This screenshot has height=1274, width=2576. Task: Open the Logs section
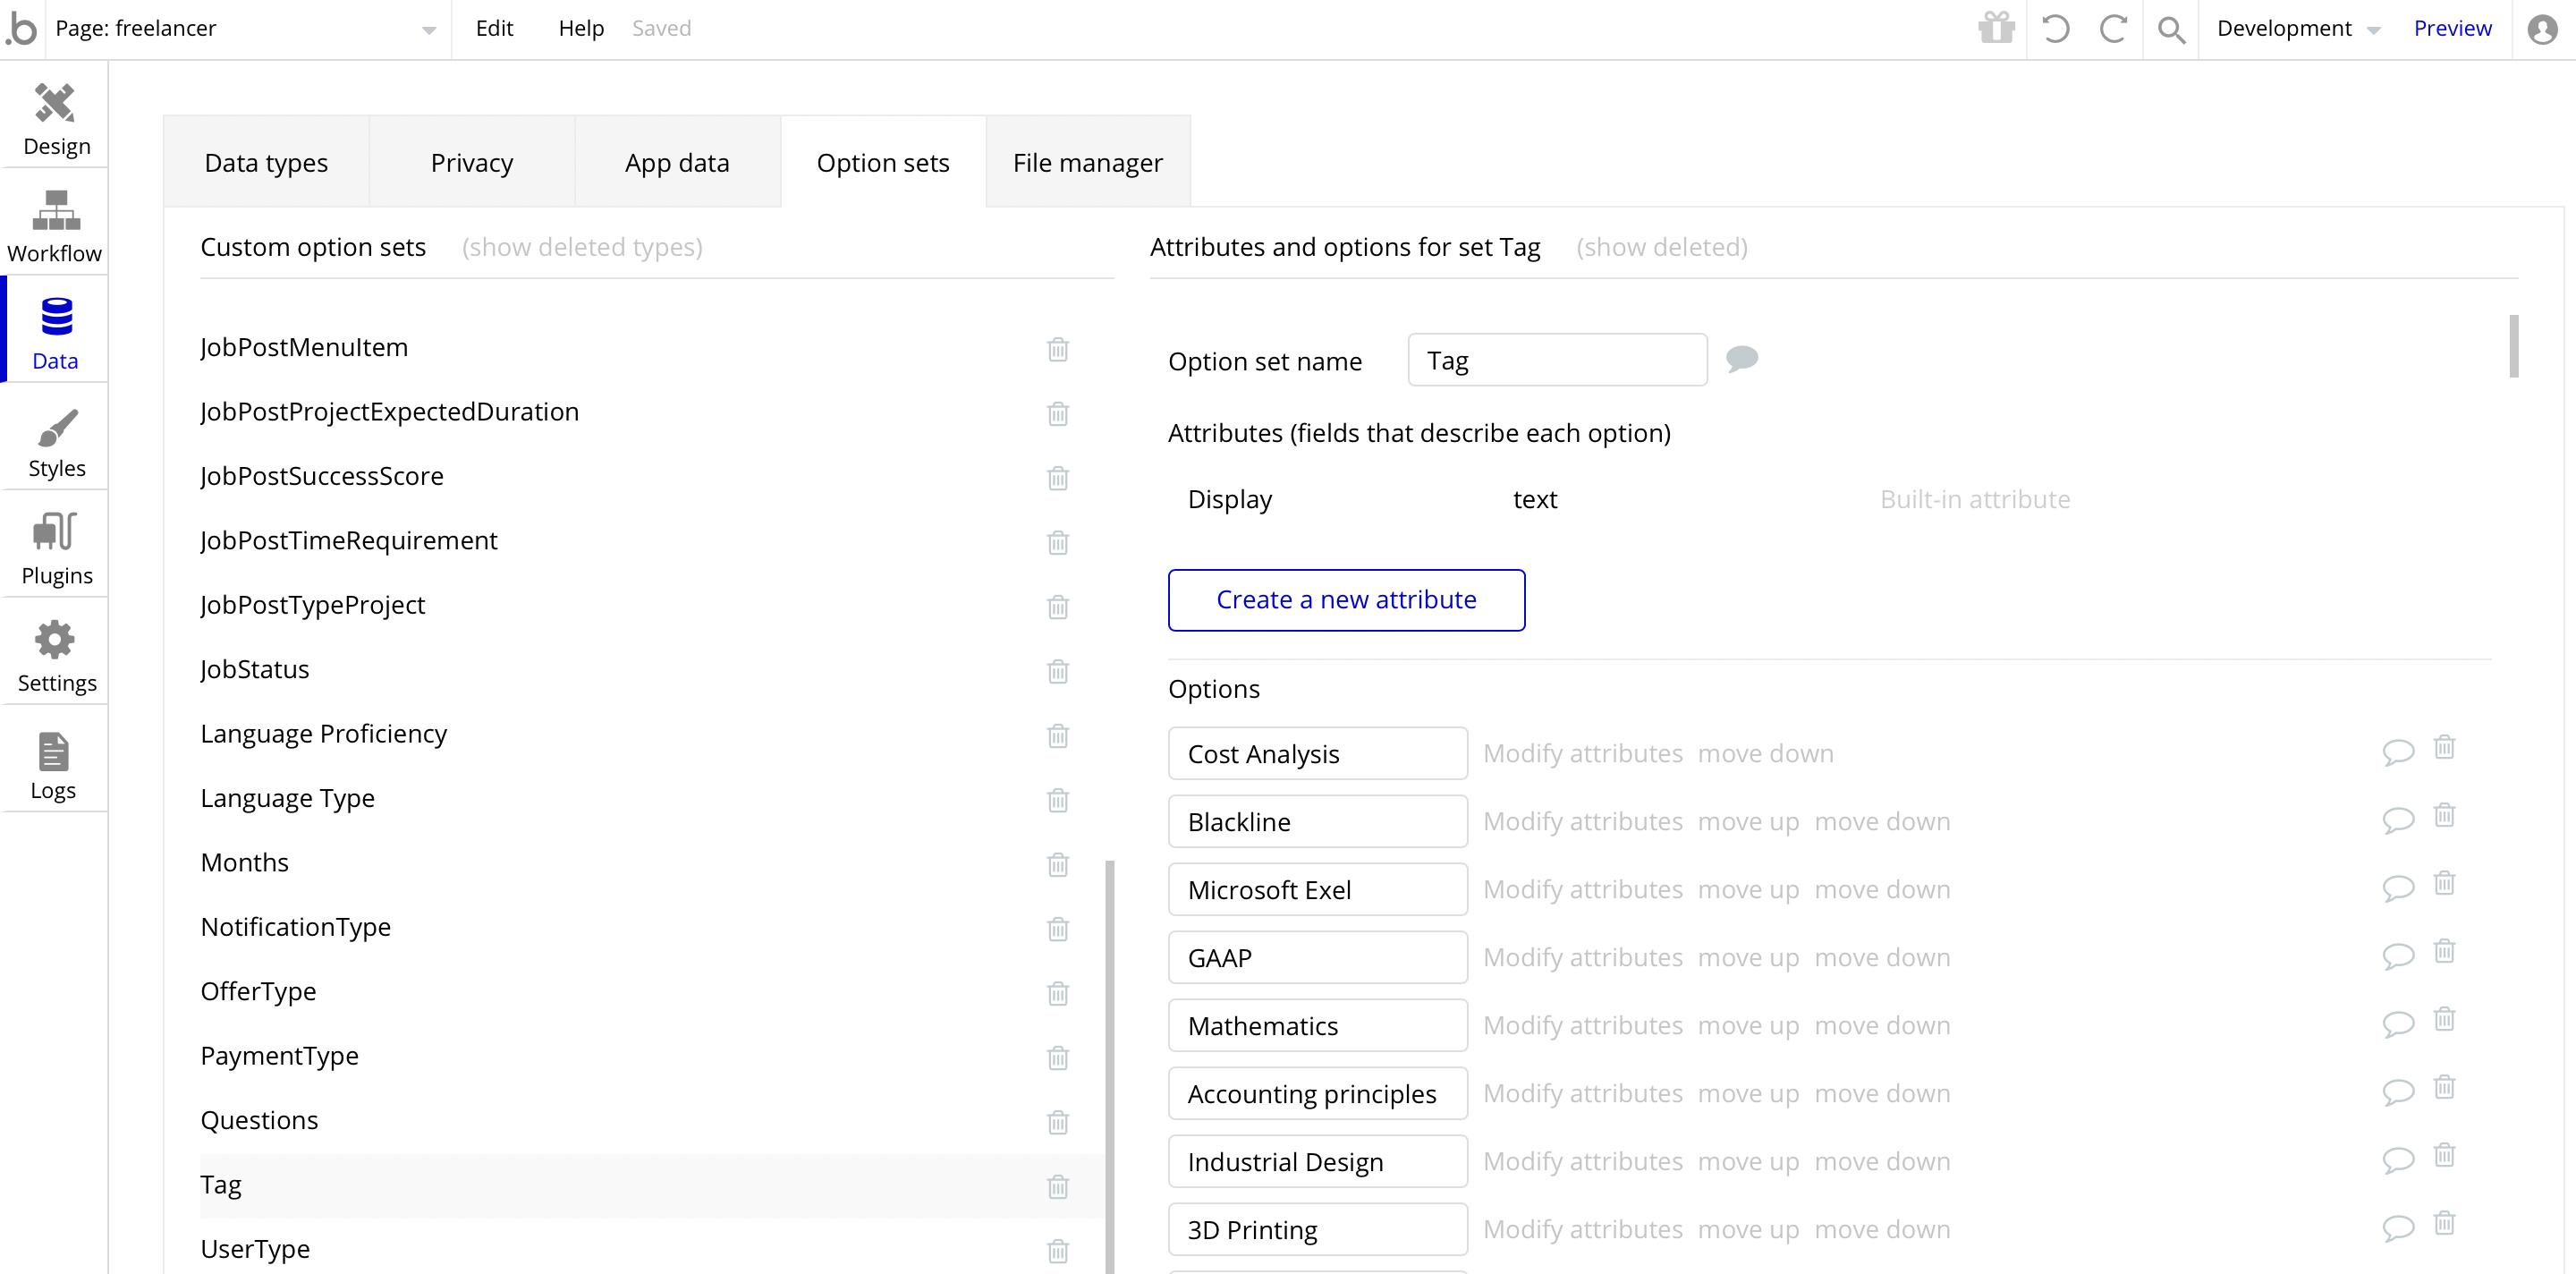tap(54, 764)
